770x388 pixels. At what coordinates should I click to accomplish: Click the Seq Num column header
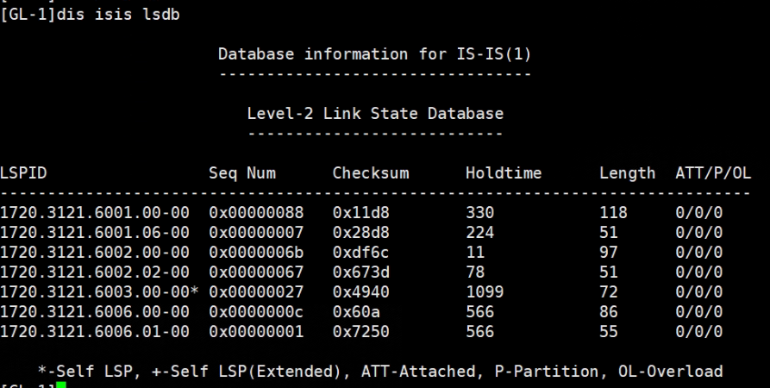tap(242, 173)
